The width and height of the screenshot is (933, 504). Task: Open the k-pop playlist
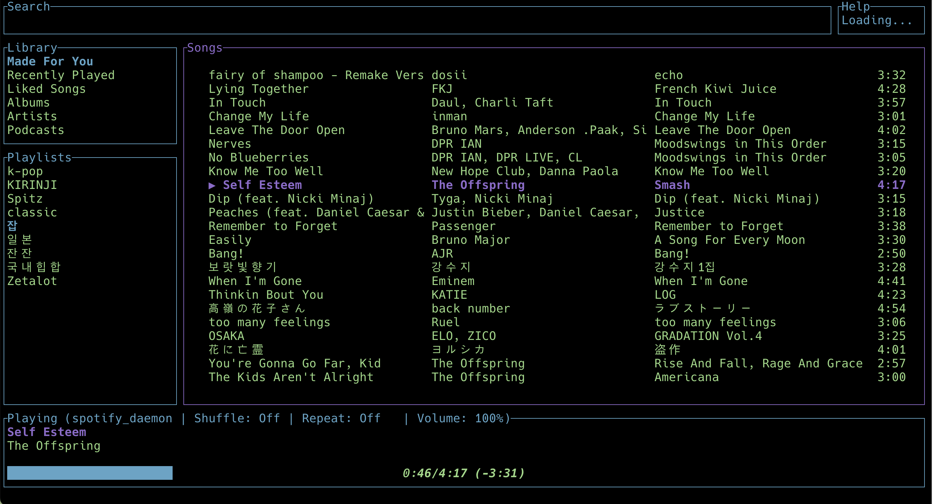click(x=25, y=171)
